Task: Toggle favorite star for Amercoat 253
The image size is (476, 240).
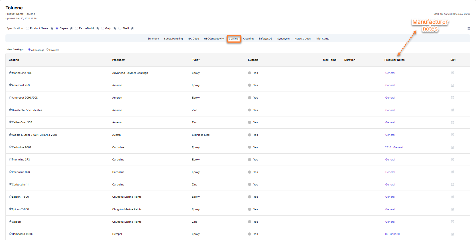Action: pyautogui.click(x=10, y=85)
